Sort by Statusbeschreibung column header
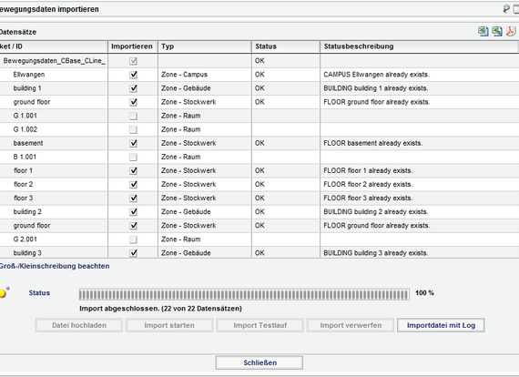Image resolution: width=519 pixels, height=377 pixels. click(419, 46)
